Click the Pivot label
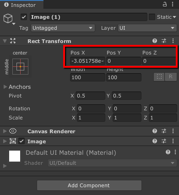The width and height of the screenshot is (179, 195). click(x=15, y=96)
